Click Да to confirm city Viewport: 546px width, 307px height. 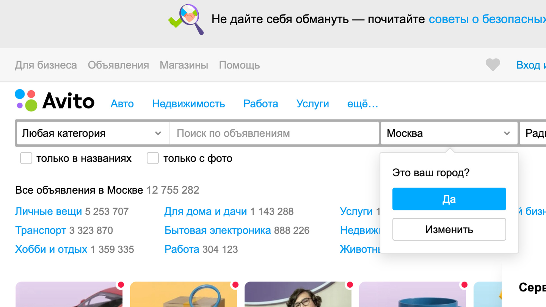(x=449, y=199)
